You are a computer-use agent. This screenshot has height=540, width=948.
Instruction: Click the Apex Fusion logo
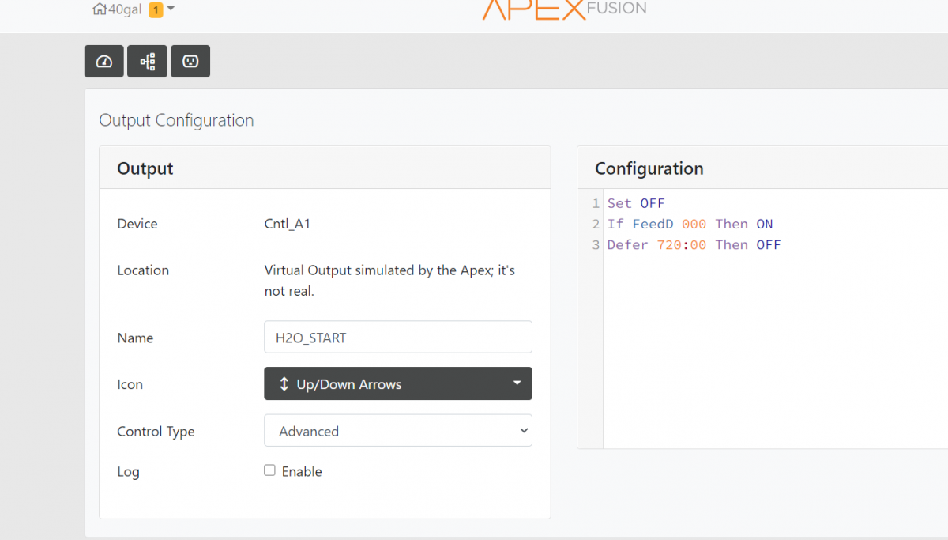point(564,9)
